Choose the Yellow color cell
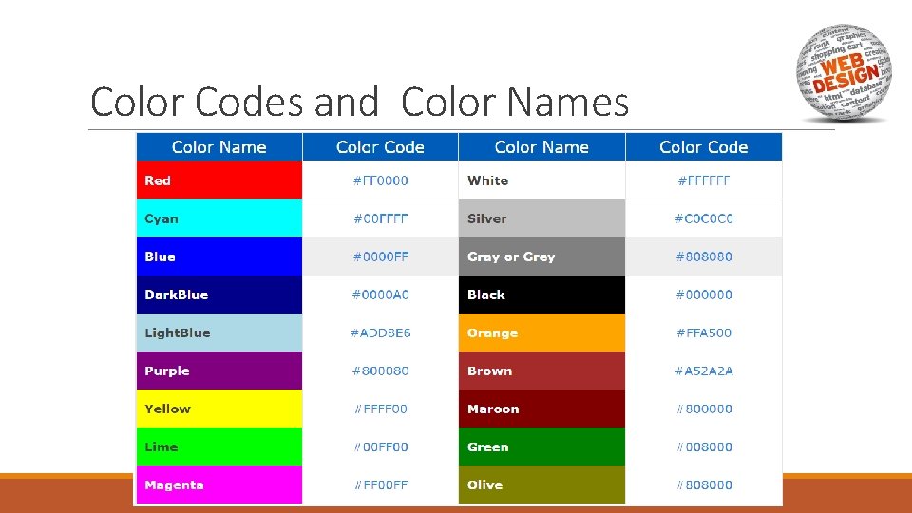This screenshot has height=513, width=912. [219, 408]
